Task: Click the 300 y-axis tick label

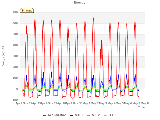Action: coord(15,56)
